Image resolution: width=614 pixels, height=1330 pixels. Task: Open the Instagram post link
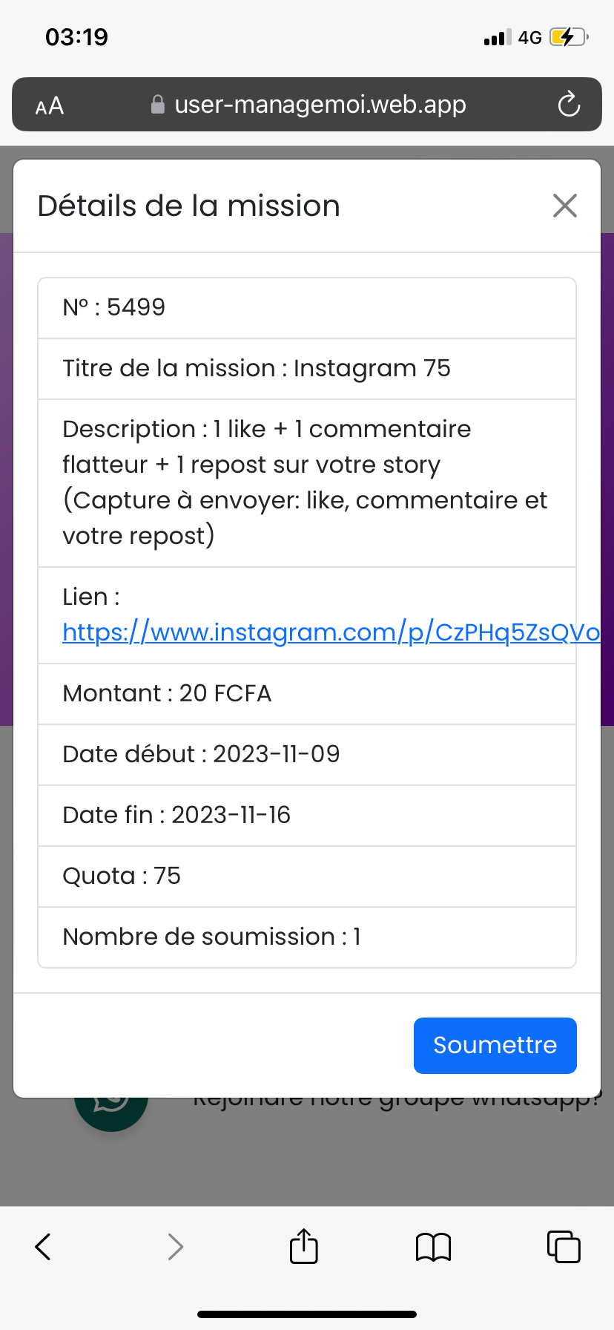tap(331, 632)
